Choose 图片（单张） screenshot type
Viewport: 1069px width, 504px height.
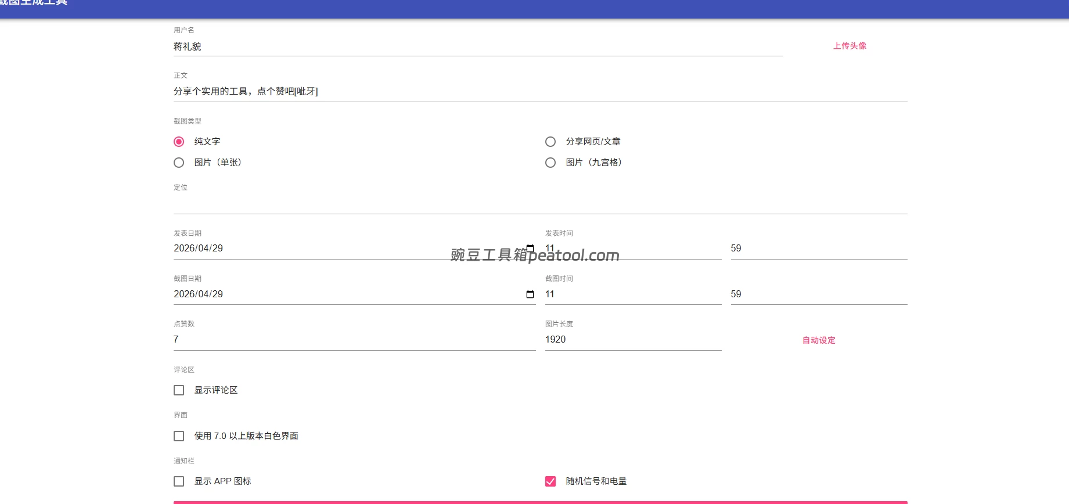[179, 163]
